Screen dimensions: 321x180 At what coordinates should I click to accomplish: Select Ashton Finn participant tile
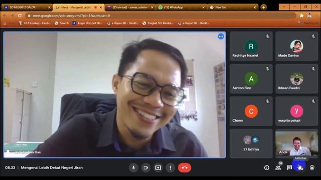[251, 79]
